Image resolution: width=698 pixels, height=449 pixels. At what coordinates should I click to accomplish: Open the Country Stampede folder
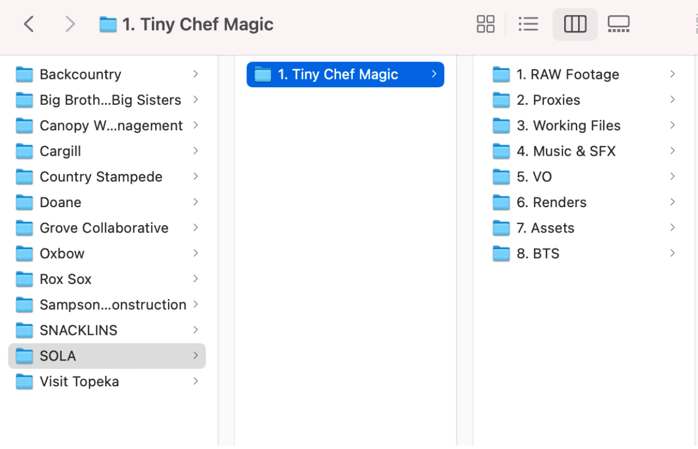point(107,177)
